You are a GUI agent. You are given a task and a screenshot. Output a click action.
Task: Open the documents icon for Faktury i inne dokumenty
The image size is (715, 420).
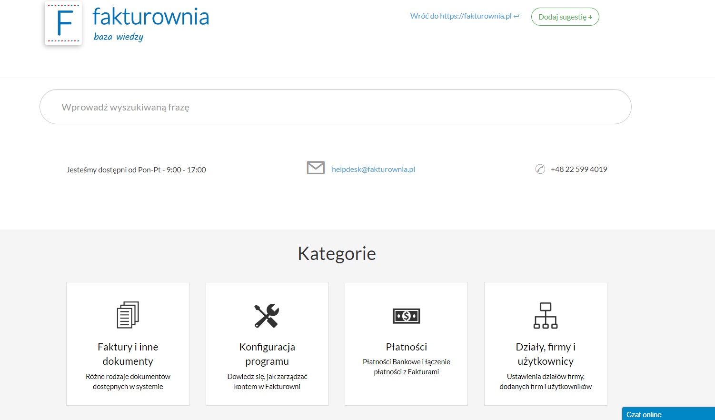[128, 315]
